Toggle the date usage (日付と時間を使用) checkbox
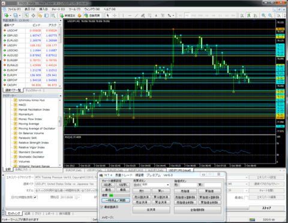 [x=35, y=197]
